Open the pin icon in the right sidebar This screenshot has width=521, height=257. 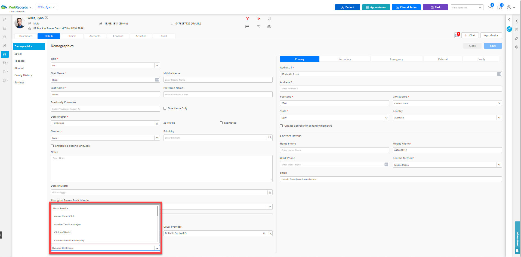click(517, 38)
